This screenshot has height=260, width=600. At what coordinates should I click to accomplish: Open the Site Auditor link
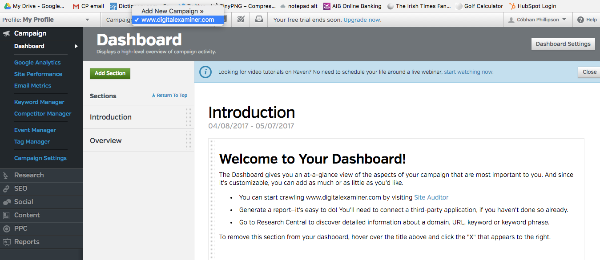pos(431,197)
